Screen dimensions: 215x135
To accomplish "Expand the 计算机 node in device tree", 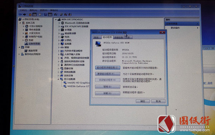I will coord(59,40).
